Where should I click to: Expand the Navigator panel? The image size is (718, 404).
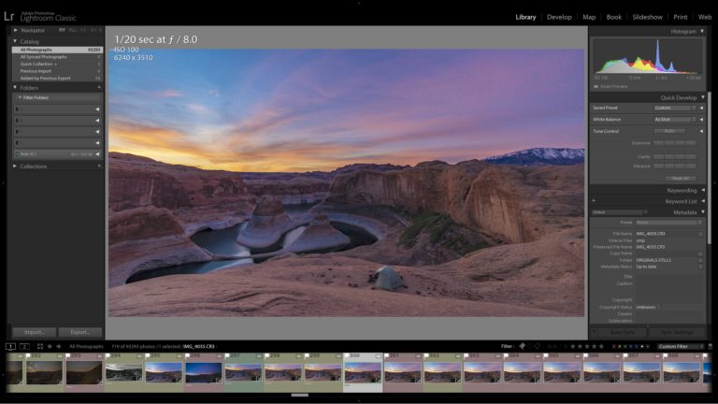click(x=16, y=30)
